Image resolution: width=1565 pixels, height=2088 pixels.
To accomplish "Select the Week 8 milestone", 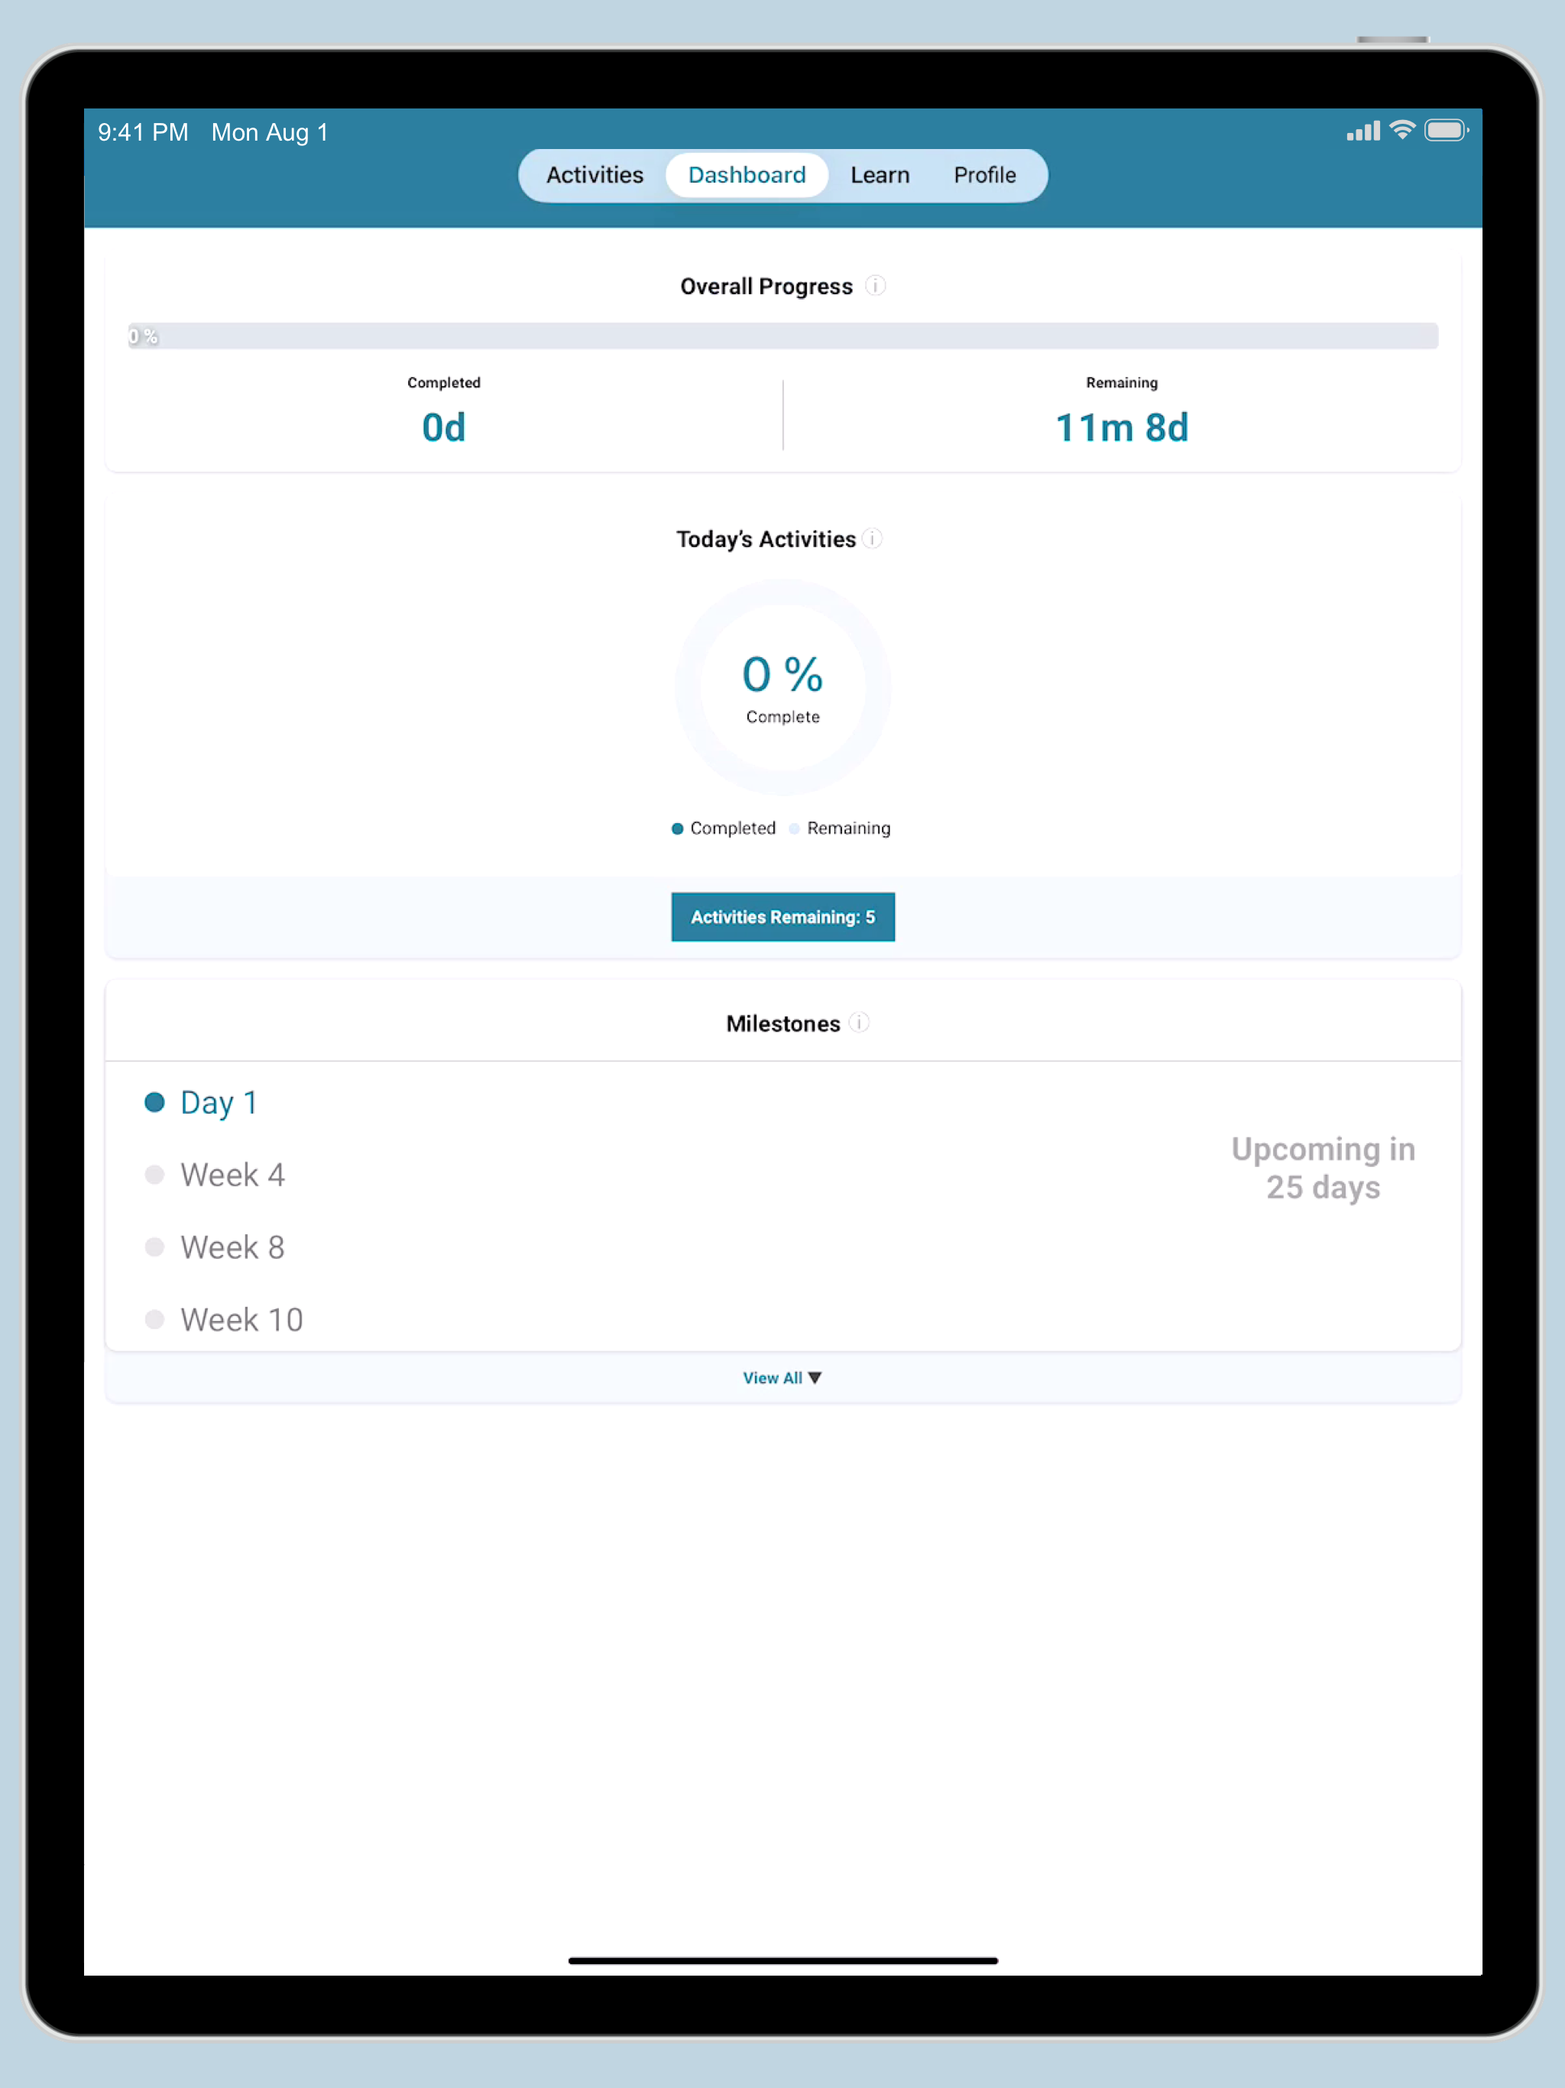I will [x=214, y=1247].
